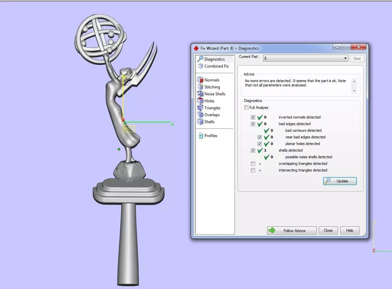Enable the Full Analysis checkbox
Image resolution: width=392 pixels, height=289 pixels.
click(246, 107)
